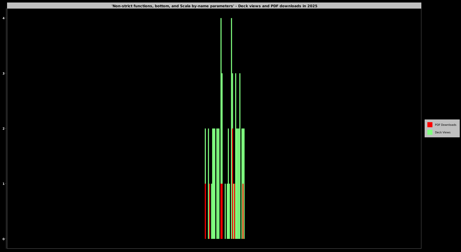The height and width of the screenshot is (252, 461).
Task: Click the rightmost green bar in chart
Action: tap(244, 184)
